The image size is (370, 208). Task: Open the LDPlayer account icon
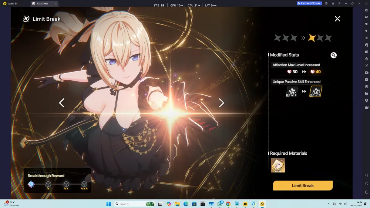click(x=326, y=3)
